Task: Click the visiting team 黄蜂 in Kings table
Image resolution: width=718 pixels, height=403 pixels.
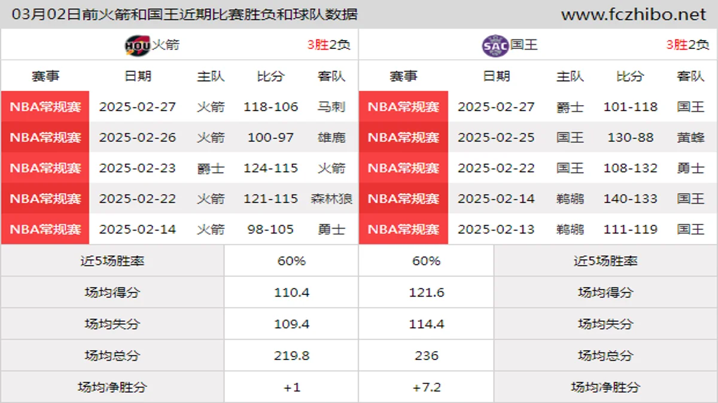Action: pos(690,137)
